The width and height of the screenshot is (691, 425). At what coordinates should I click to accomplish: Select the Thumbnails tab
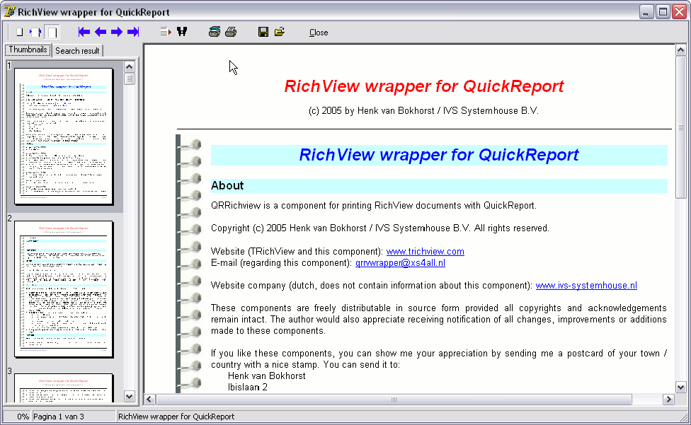tap(28, 50)
